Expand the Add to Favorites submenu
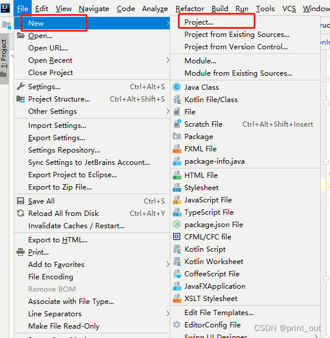Viewport: 330px width, 338px height. coord(168,264)
